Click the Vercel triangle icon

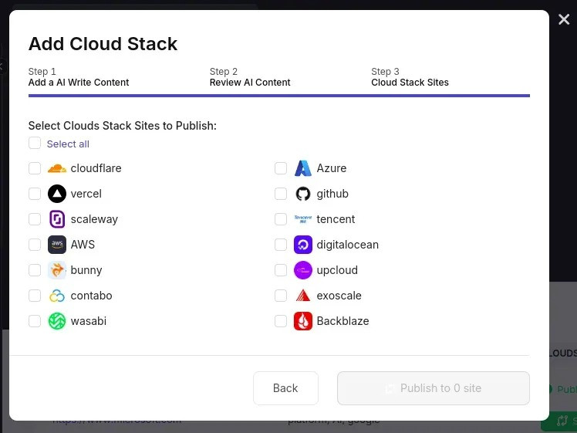click(x=57, y=194)
